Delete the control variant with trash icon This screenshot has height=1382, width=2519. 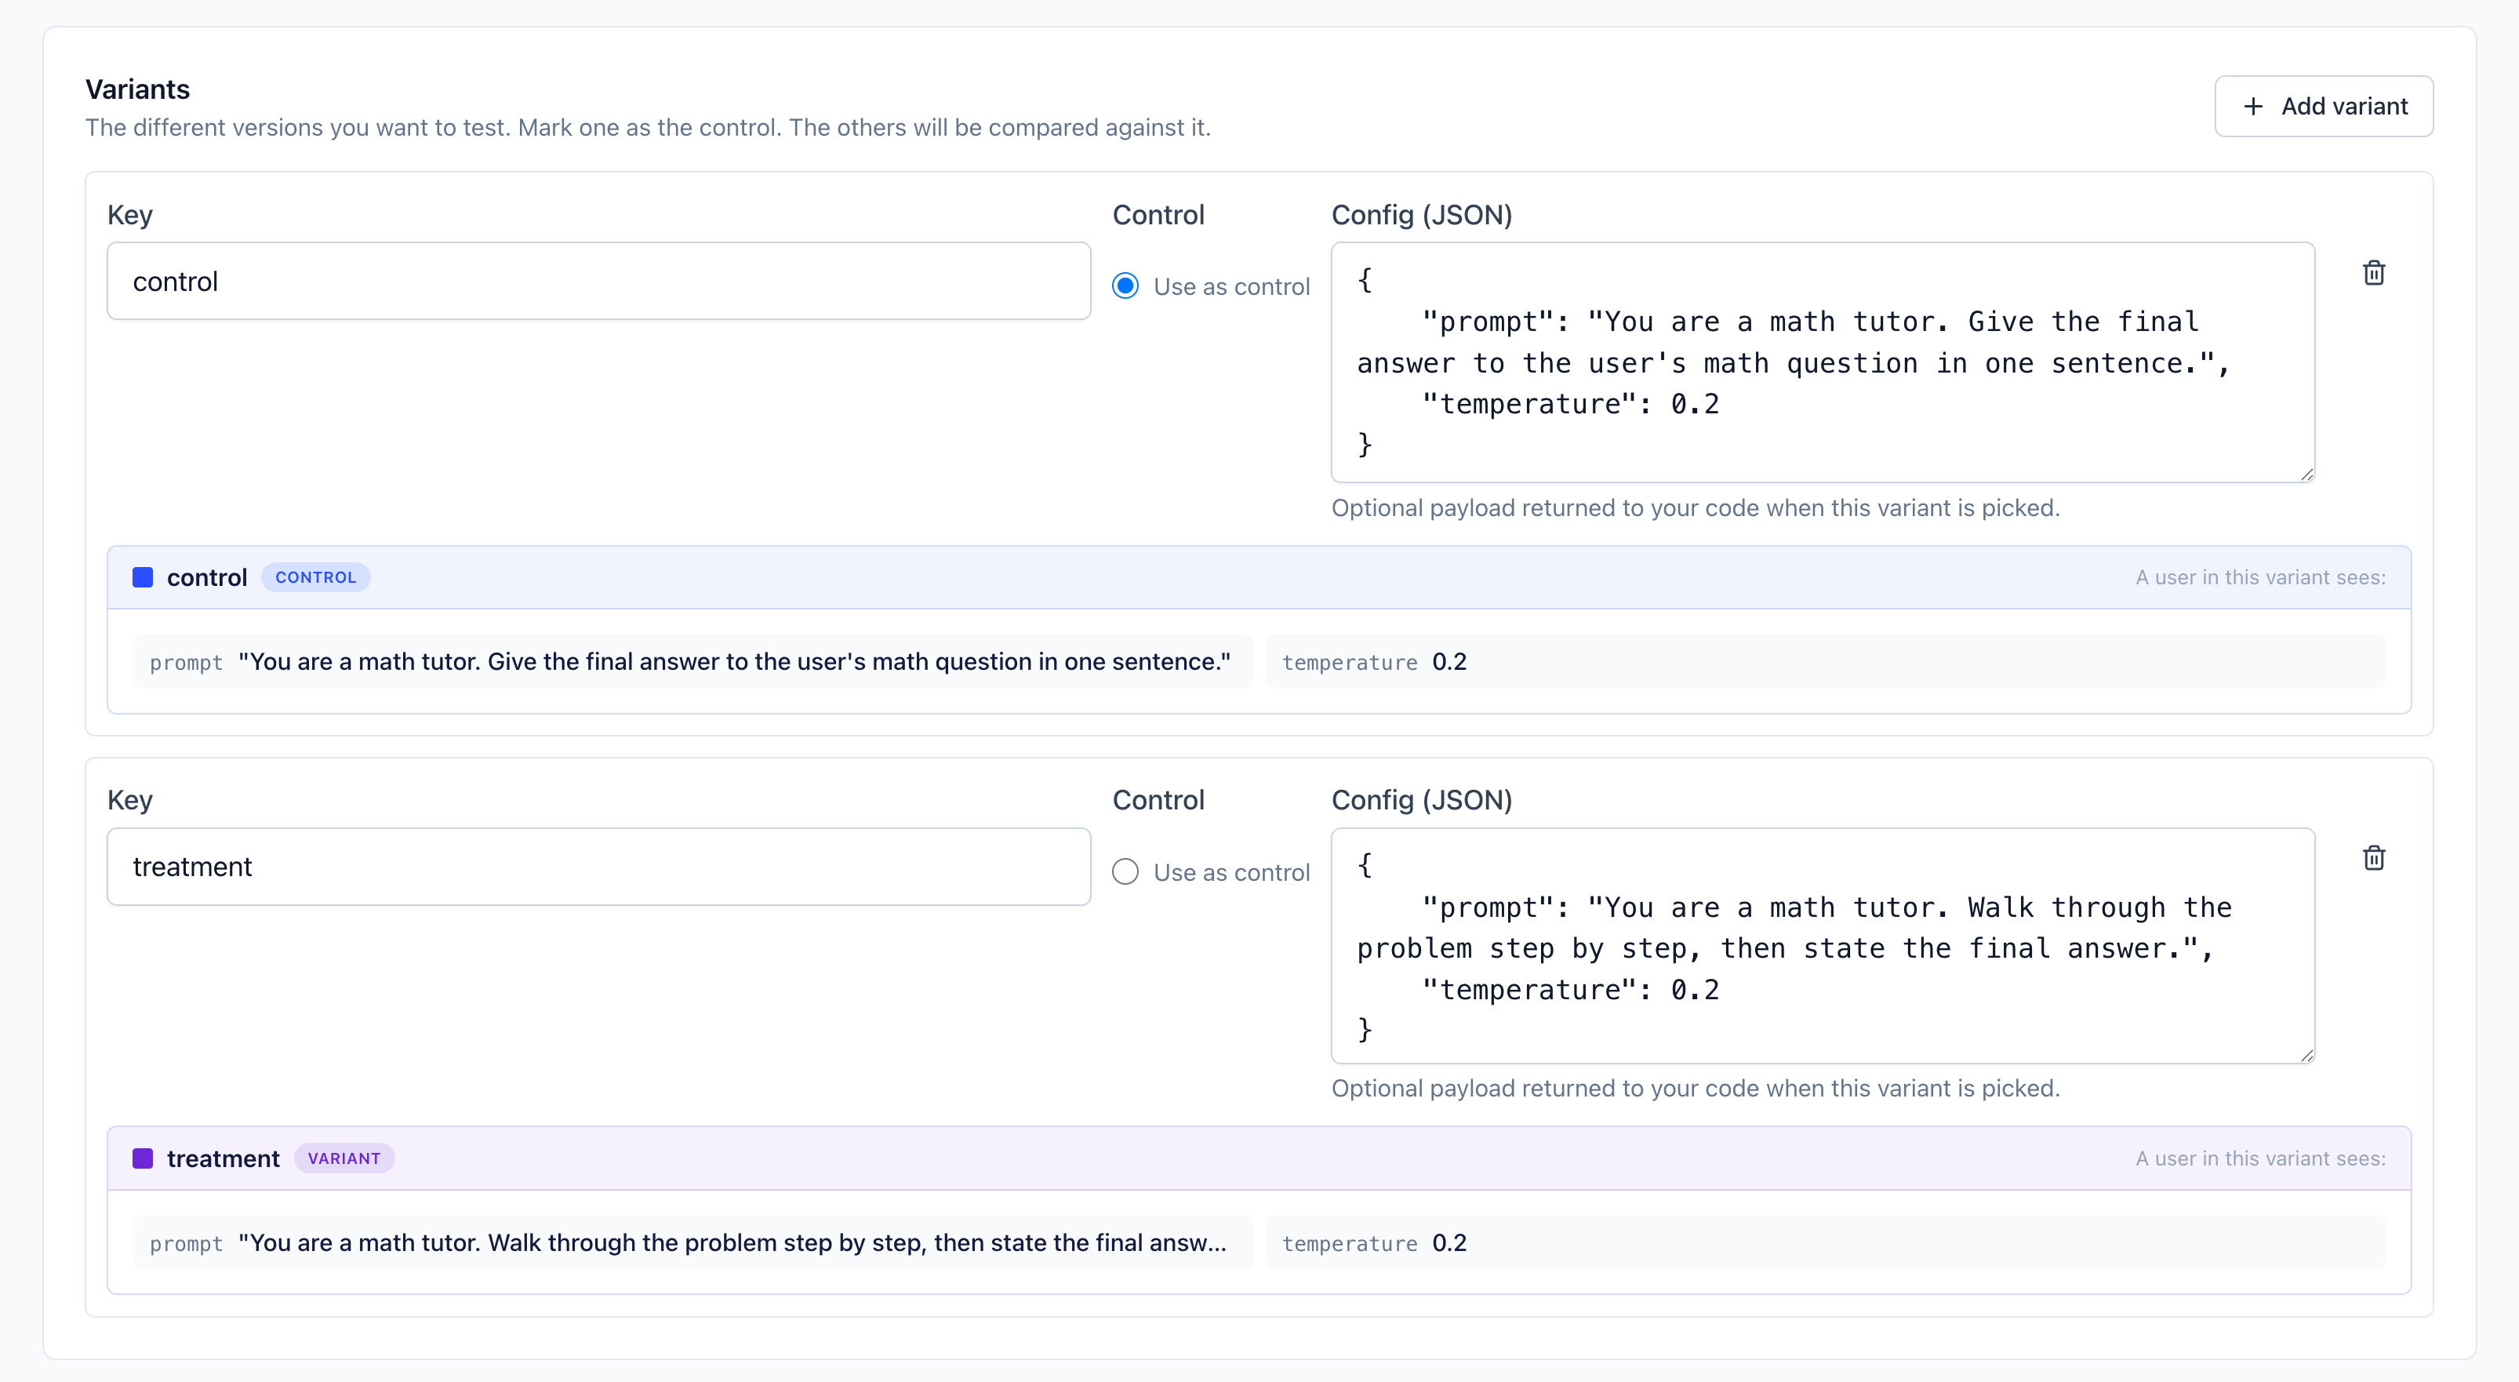(2374, 273)
